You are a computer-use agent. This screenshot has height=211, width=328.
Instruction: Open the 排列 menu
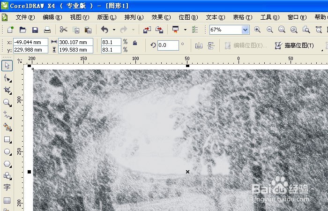134,17
